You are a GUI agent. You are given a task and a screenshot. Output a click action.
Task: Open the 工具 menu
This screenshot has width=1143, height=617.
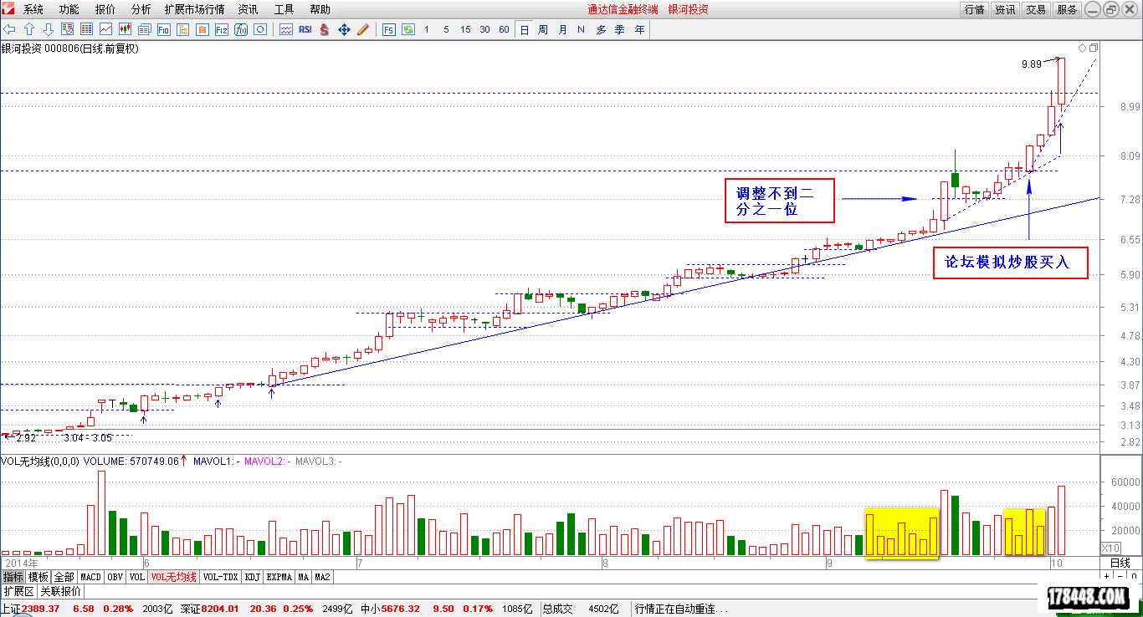284,9
